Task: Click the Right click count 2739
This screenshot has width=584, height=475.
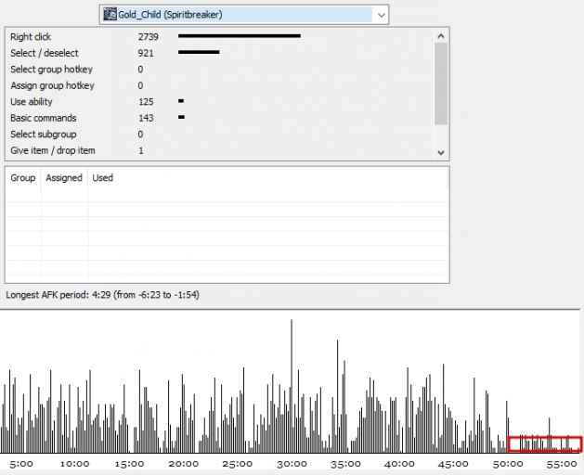Action: coord(148,37)
